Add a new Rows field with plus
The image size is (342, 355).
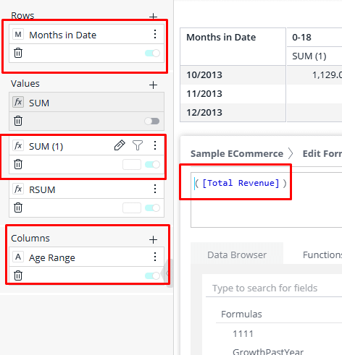[x=153, y=17]
